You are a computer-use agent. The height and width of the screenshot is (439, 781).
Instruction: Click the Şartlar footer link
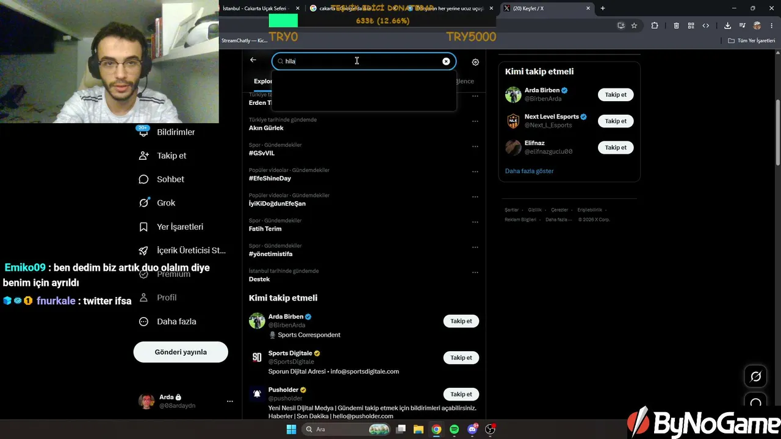pos(511,210)
